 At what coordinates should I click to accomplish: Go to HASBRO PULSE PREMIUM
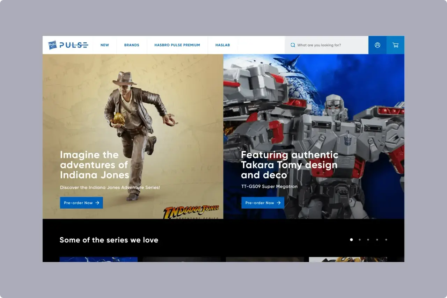(177, 45)
